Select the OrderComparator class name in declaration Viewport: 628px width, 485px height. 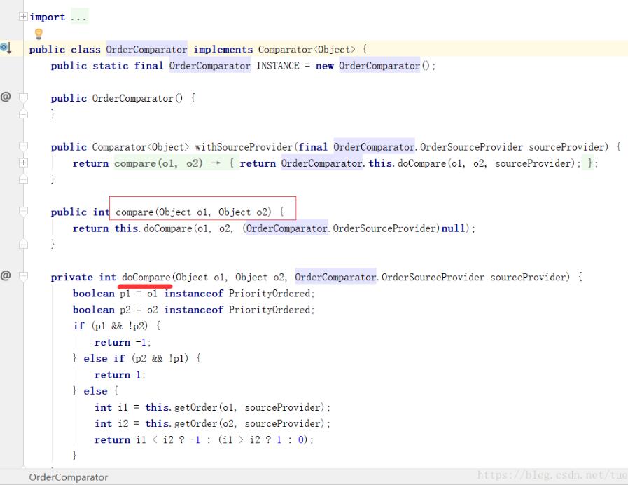coord(146,49)
